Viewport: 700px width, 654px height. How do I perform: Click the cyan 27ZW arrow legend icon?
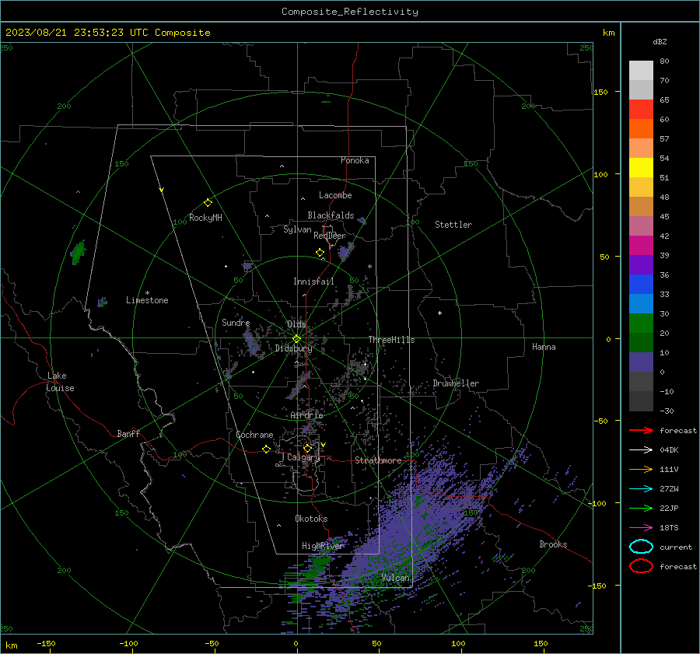pyautogui.click(x=641, y=489)
